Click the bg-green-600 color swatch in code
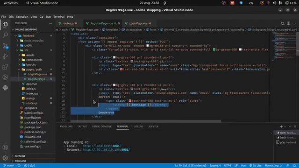This screenshot has width=299, height=168. tap(214, 49)
